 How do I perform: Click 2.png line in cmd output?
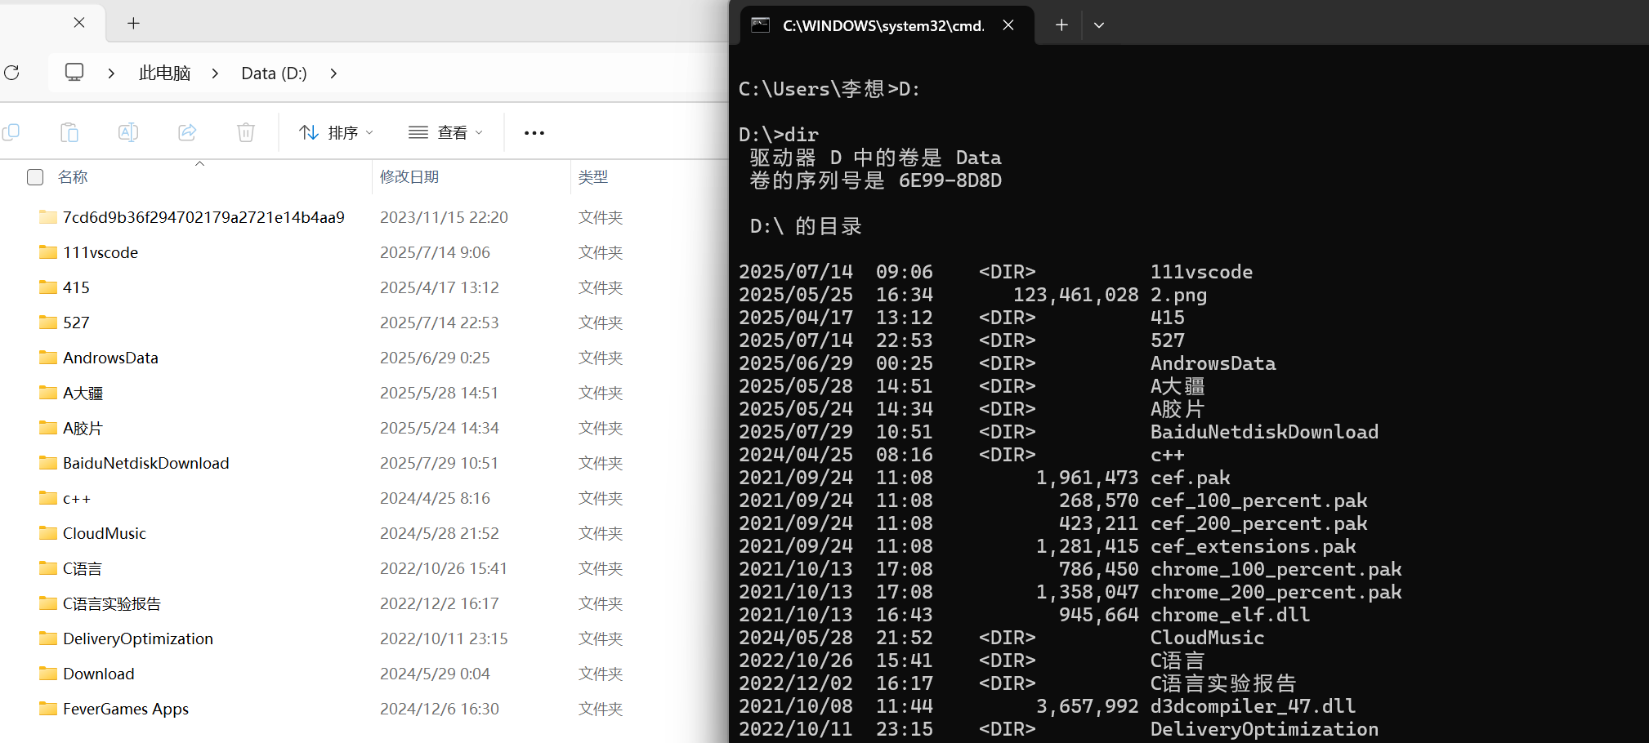point(972,295)
